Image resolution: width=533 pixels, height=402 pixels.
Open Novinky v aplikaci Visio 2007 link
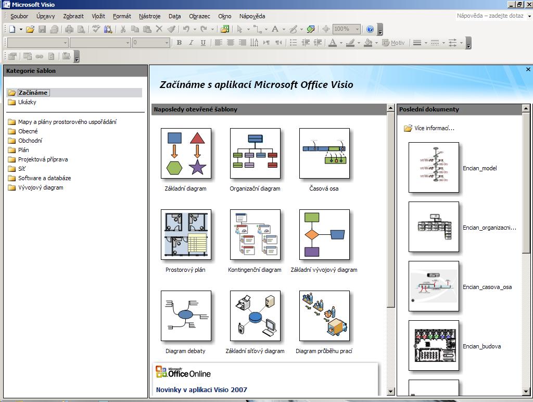201,390
